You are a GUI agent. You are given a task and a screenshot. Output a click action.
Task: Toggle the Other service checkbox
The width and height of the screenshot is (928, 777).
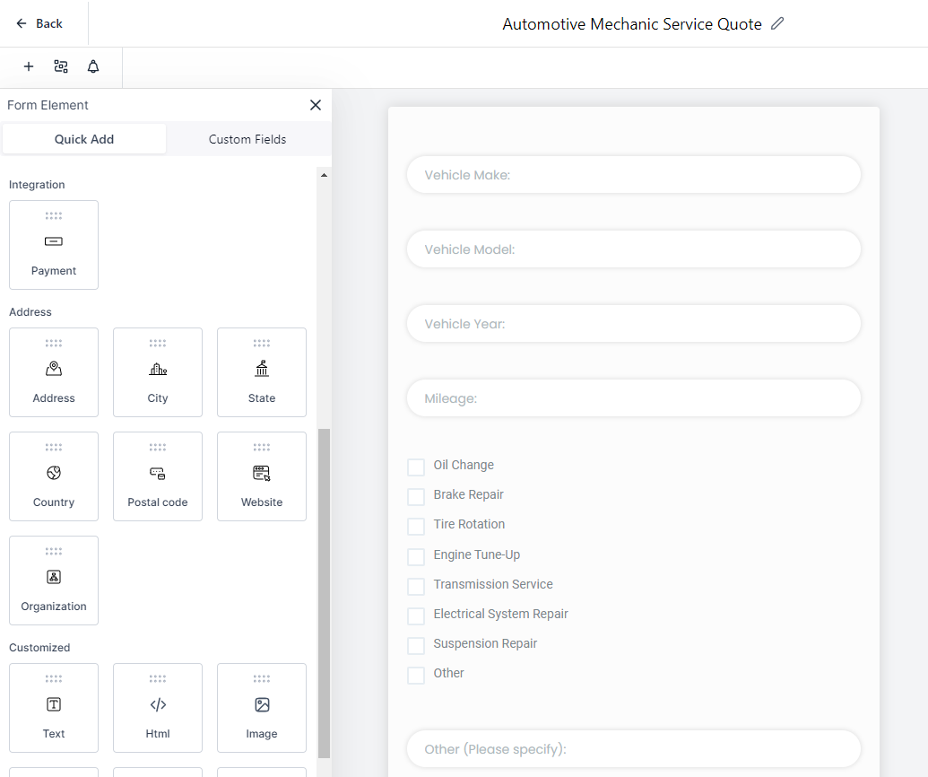click(416, 675)
